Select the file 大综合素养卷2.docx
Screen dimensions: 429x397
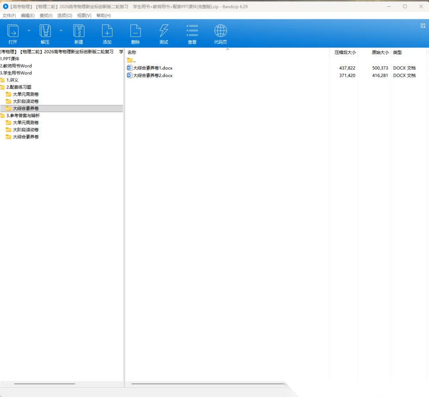tap(153, 76)
